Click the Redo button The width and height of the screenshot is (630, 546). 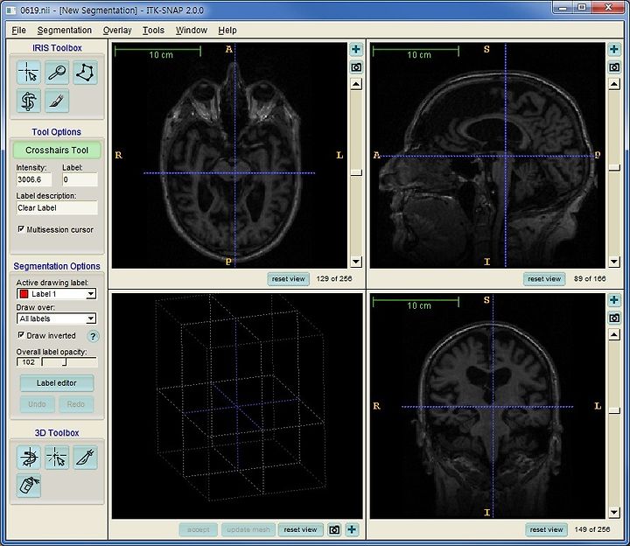point(76,403)
